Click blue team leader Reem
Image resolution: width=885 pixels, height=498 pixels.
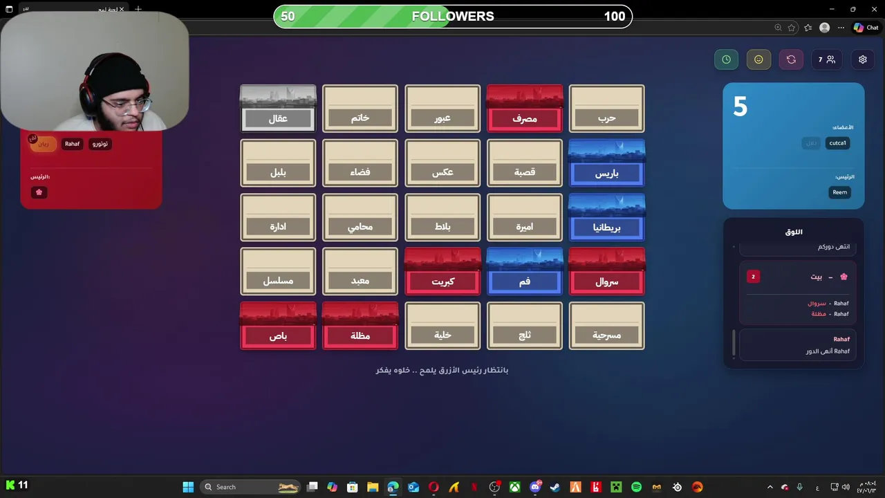(840, 192)
